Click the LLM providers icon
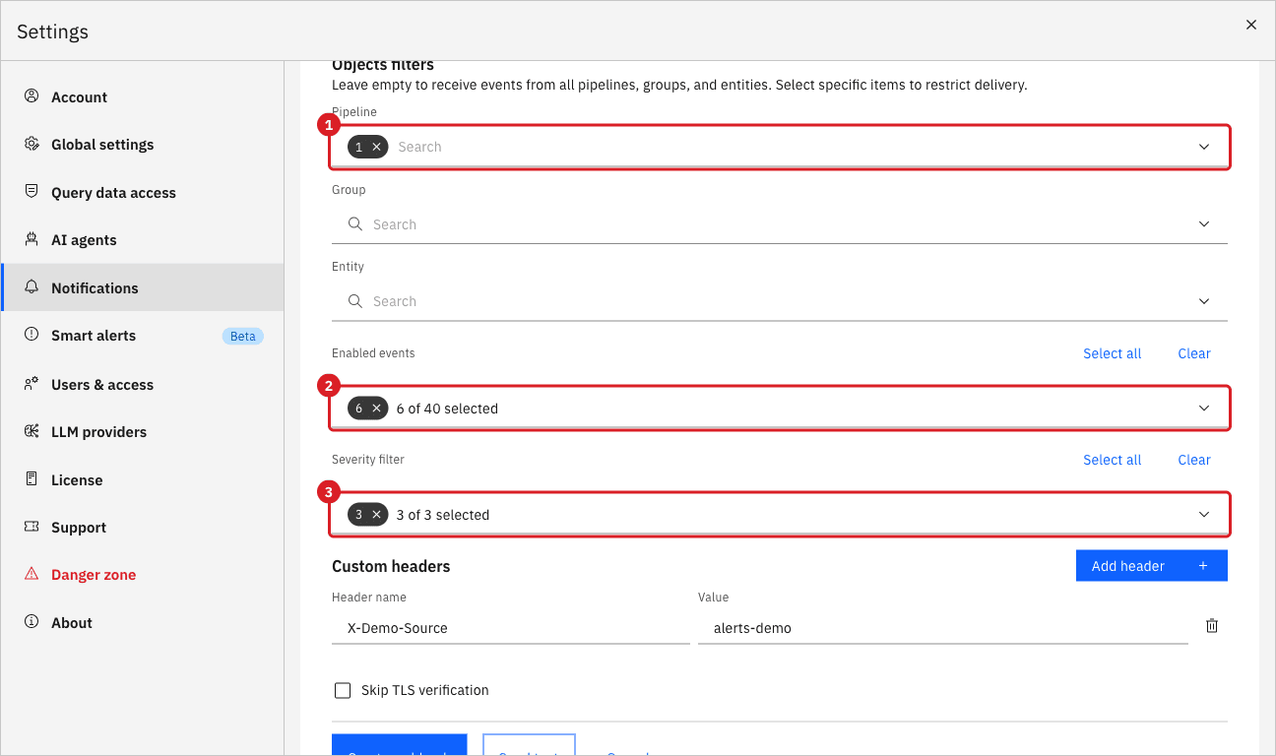The height and width of the screenshot is (756, 1276). pos(32,431)
